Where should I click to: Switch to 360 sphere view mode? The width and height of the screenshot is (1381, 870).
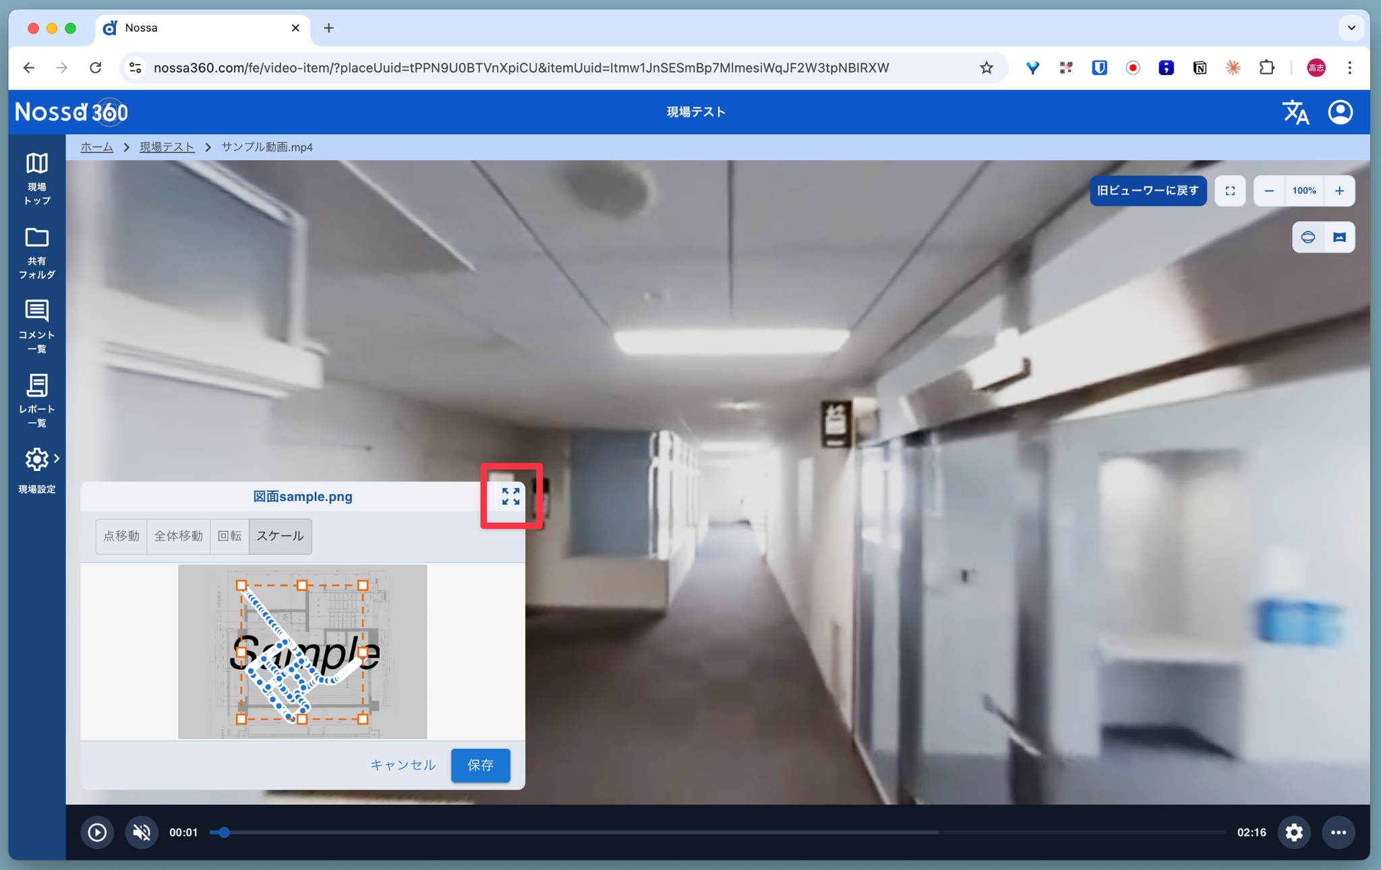pyautogui.click(x=1307, y=237)
